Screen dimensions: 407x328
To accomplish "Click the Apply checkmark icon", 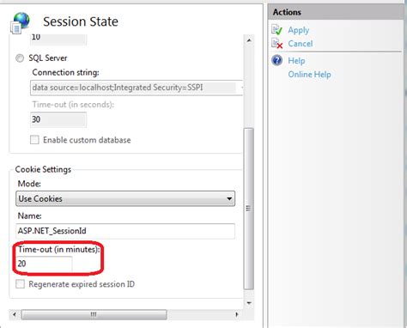I will pos(276,29).
